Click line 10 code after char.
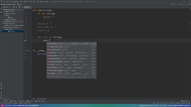The image size is (191, 107). coord(46,40)
